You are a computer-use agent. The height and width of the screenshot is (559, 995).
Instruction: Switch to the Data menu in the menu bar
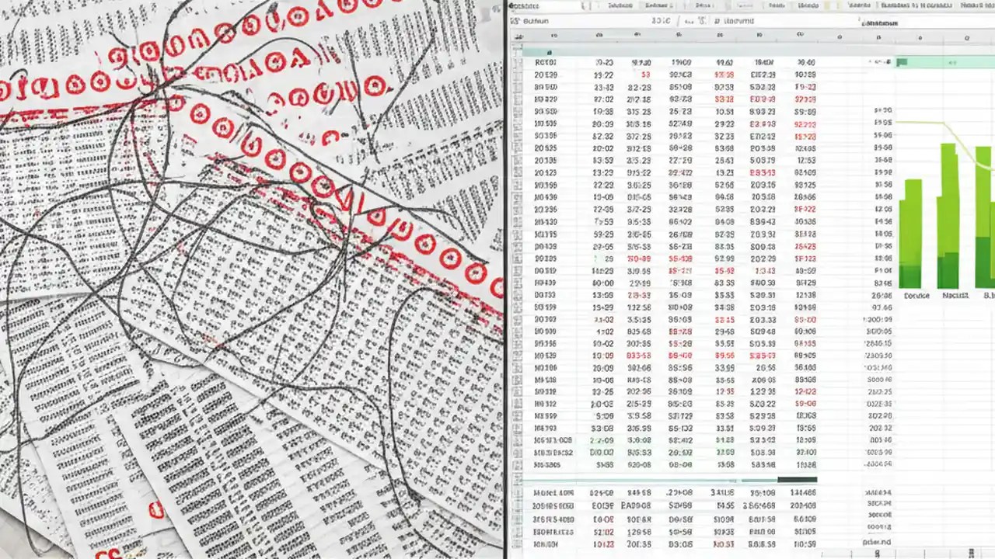point(657,5)
